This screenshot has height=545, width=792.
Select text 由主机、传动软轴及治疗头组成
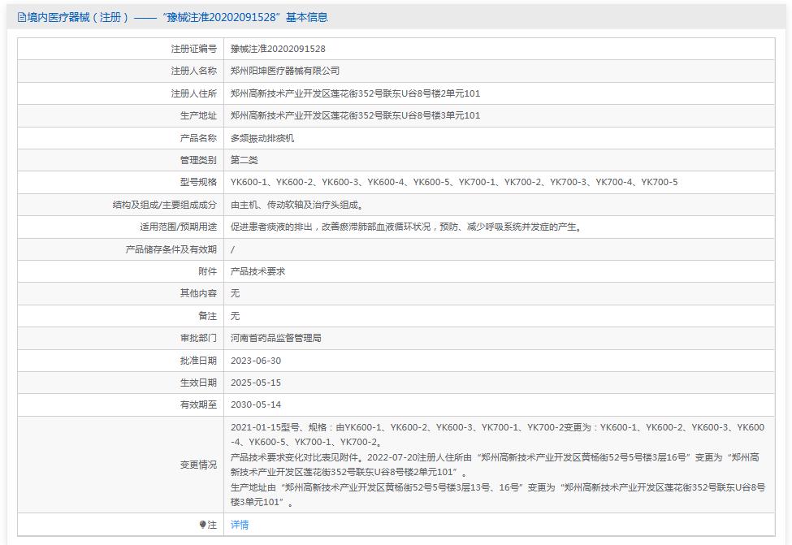(297, 205)
